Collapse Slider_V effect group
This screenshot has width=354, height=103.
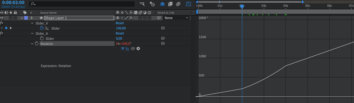pyautogui.click(x=32, y=23)
